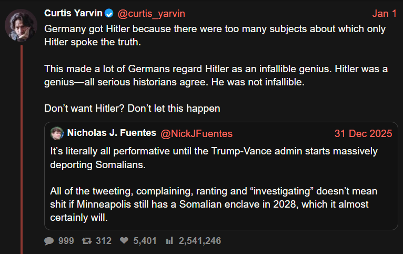
Task: Click the 31 Dec 2025 timestamp
Action: tap(364, 133)
